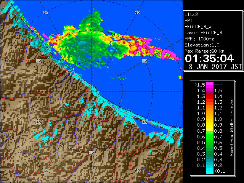Click the red legend band beside 1.3
244x183 pixels.
[209, 96]
